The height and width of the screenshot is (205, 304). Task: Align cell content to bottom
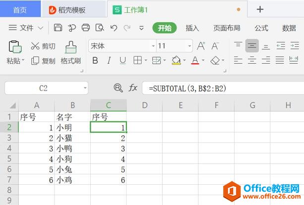click(266, 46)
